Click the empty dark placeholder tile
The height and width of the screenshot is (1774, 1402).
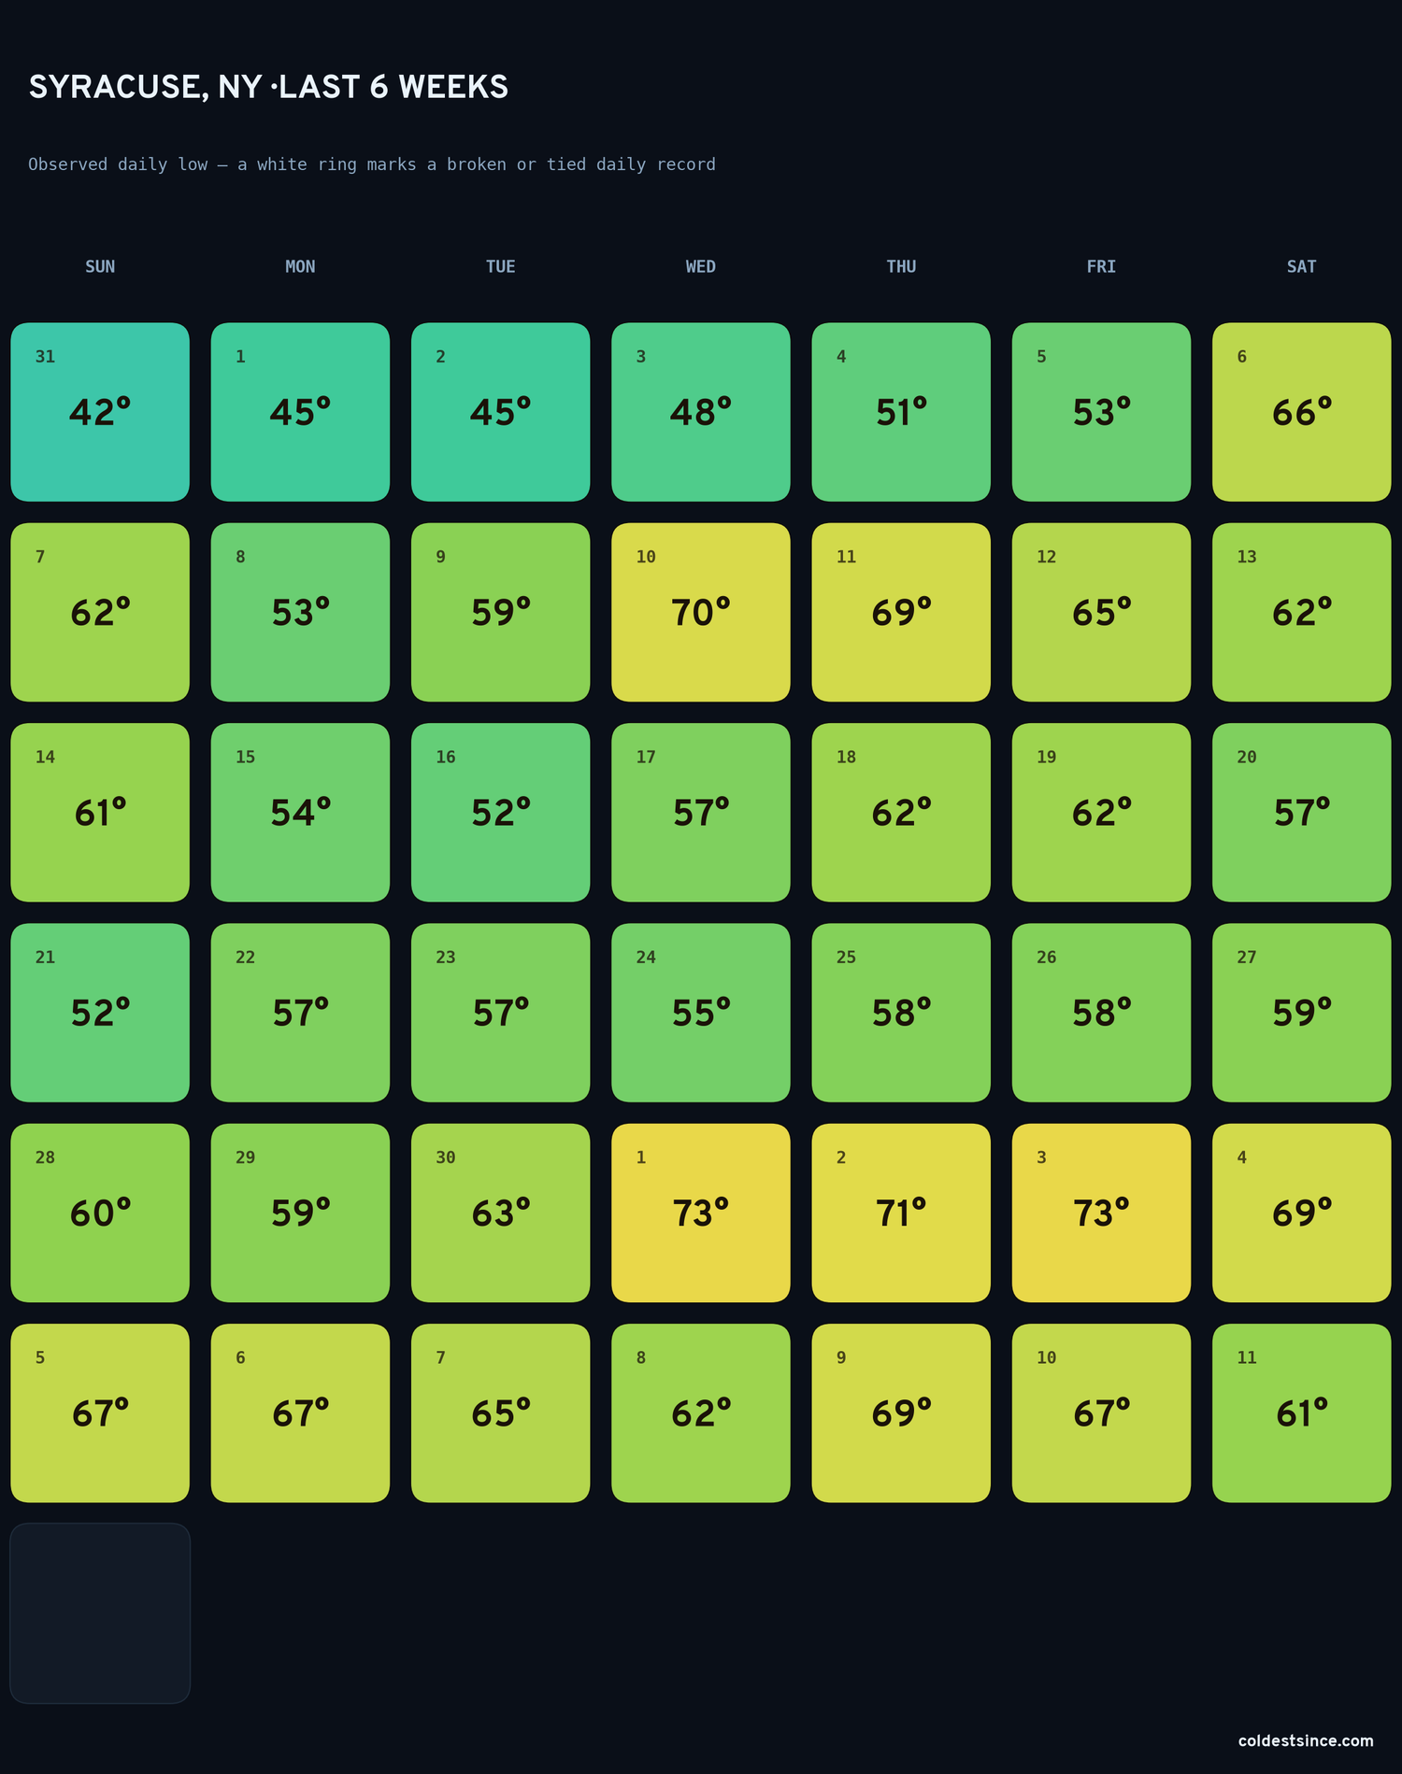[x=100, y=1613]
